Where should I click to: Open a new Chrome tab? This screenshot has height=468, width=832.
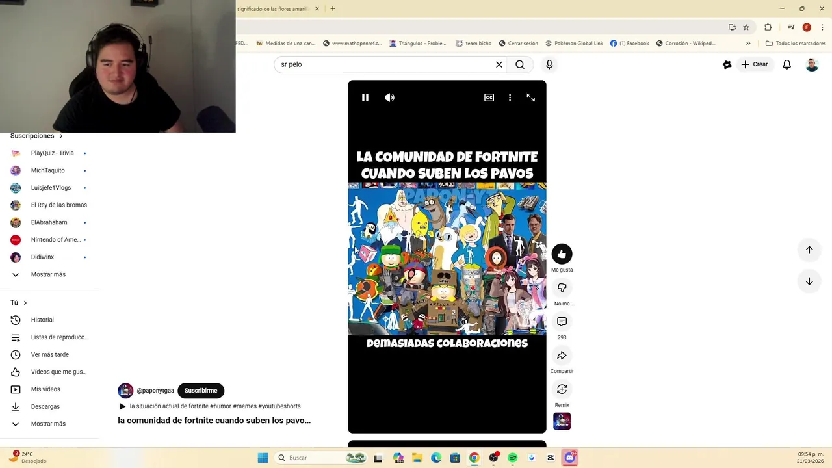[333, 9]
